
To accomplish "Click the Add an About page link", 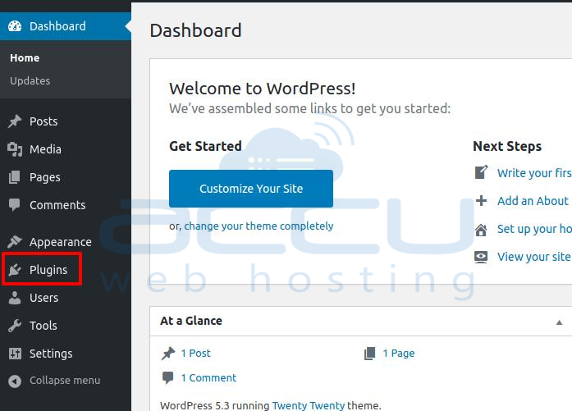I will 534,201.
